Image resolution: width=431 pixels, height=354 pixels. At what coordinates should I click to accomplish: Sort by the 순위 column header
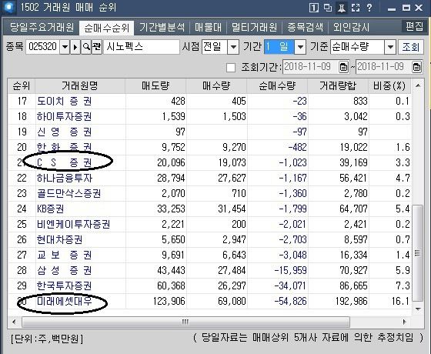pyautogui.click(x=22, y=86)
